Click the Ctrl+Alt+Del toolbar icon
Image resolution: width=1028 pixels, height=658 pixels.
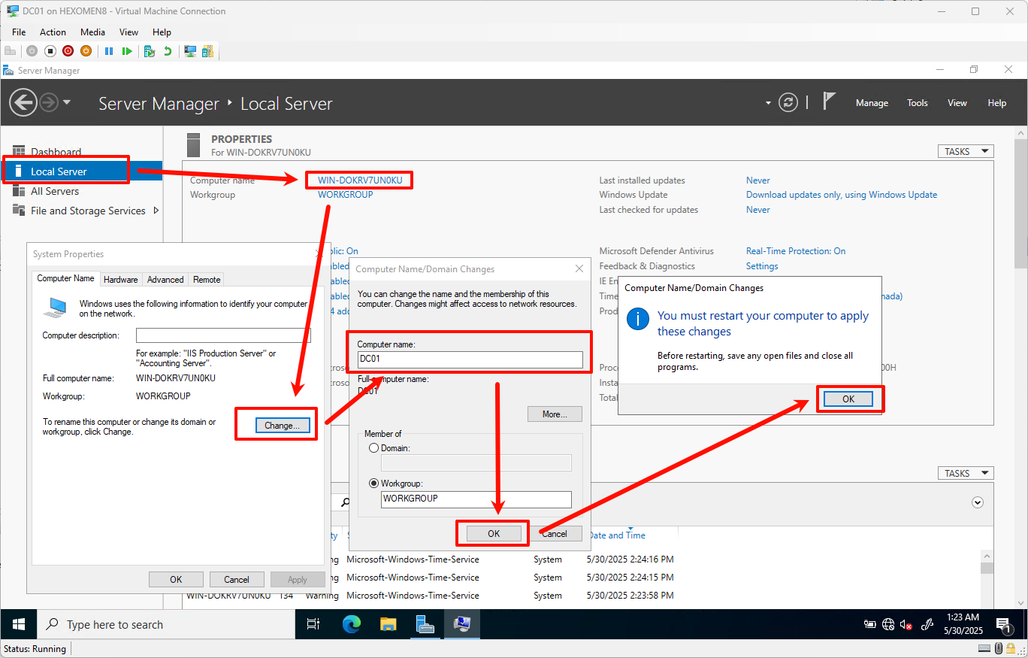tap(11, 51)
